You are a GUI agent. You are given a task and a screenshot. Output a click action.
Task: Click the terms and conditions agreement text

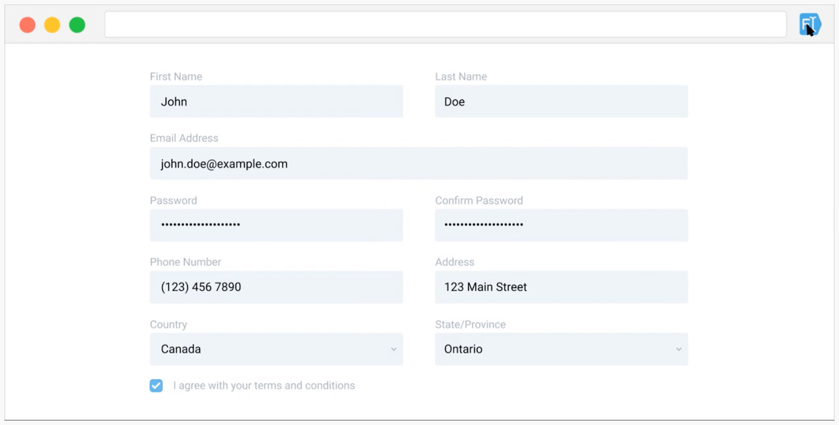264,386
